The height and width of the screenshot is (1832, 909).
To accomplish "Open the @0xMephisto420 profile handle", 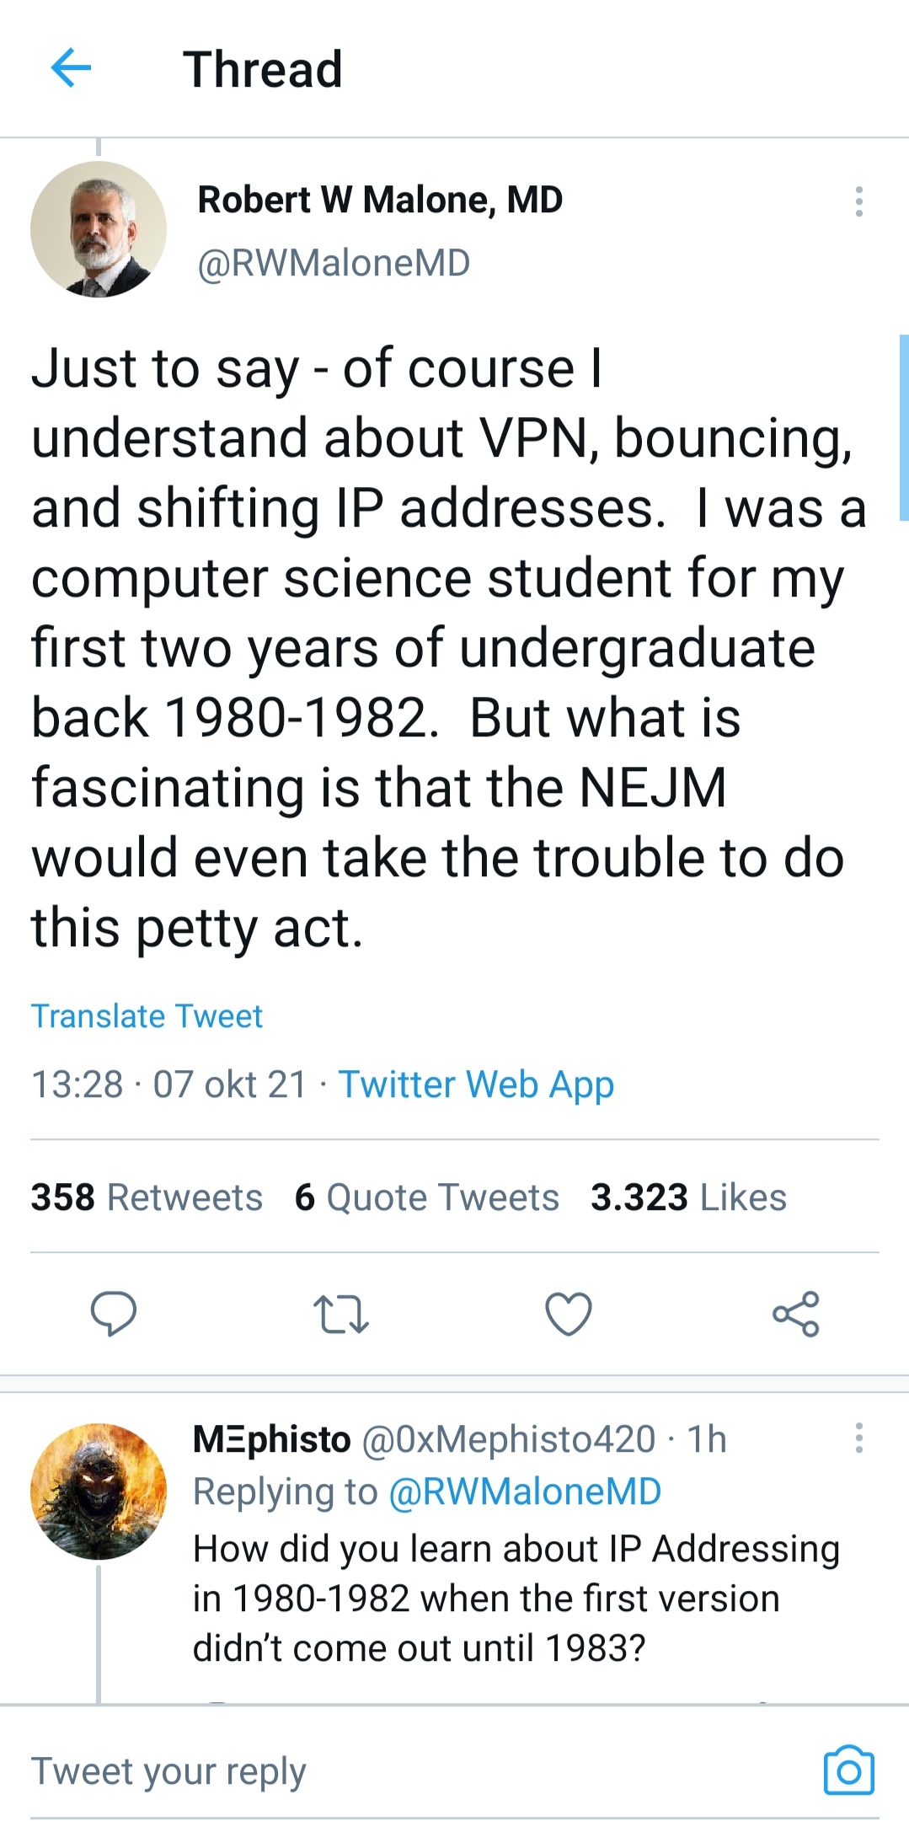I will [x=509, y=1439].
